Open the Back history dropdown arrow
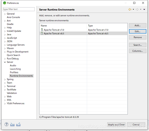Viewport: 149px width, 131px height. click(x=133, y=9)
